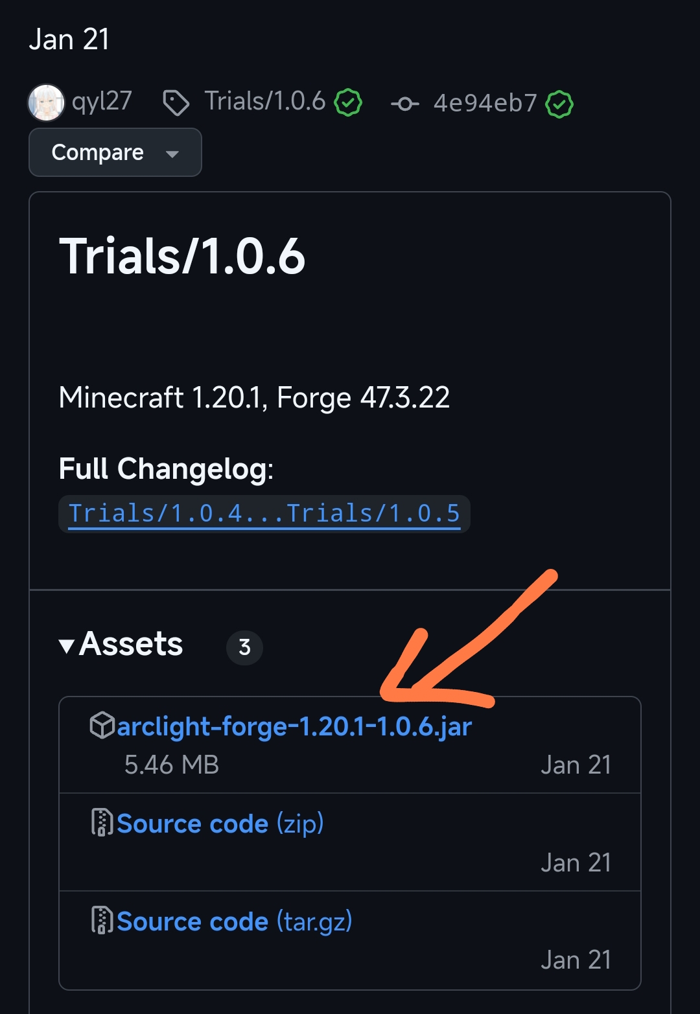Click the tag icon beside Trials/1.0.6
The height and width of the screenshot is (1014, 700).
176,103
